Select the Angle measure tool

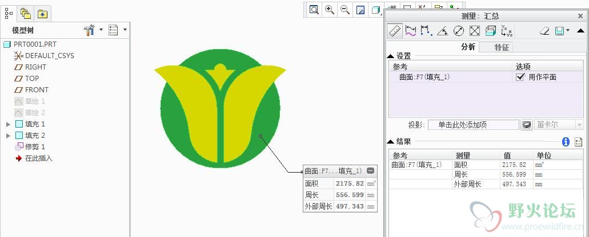(443, 31)
